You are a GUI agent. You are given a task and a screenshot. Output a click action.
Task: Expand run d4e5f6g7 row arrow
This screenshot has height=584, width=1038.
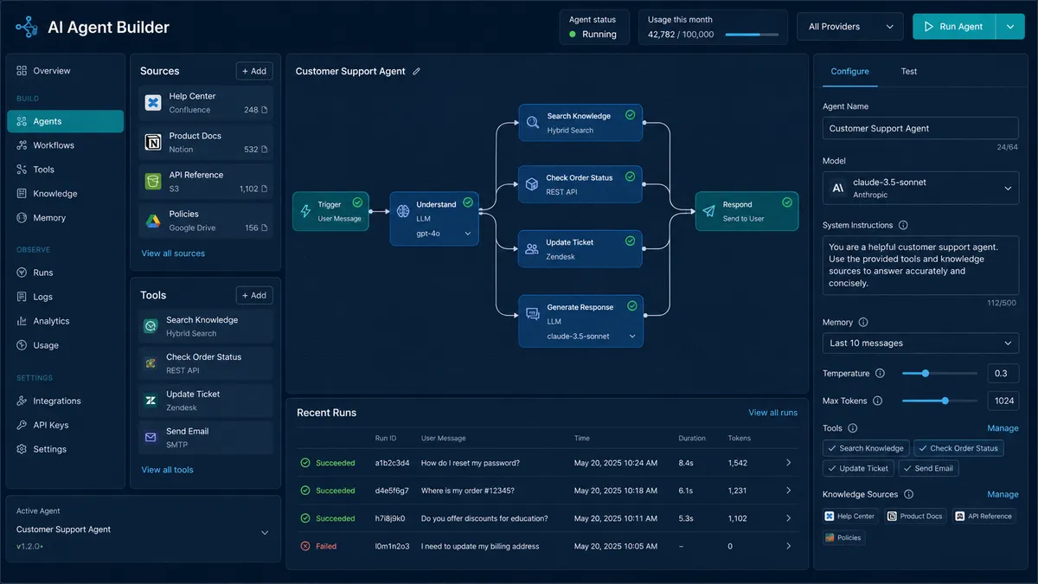[x=789, y=491]
